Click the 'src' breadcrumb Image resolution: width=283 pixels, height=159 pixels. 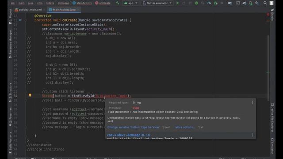(x=13, y=3)
